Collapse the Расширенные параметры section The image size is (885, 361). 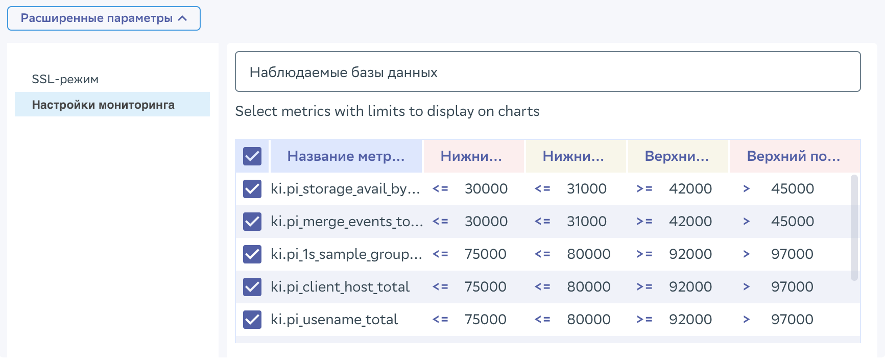(104, 18)
